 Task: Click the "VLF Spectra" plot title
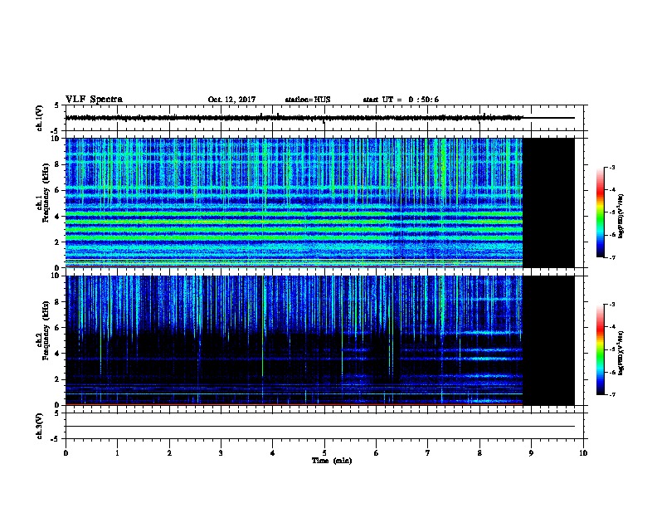click(x=94, y=100)
